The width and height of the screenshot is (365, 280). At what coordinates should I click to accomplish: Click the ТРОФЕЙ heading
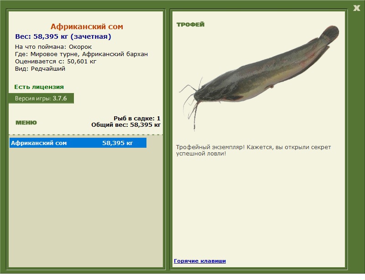pos(190,25)
